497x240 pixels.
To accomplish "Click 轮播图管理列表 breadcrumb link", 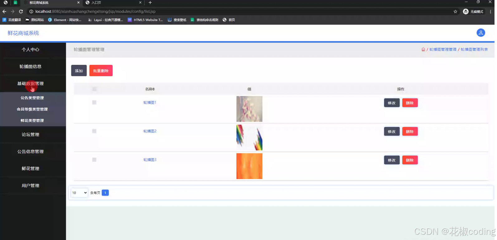I will tap(474, 49).
